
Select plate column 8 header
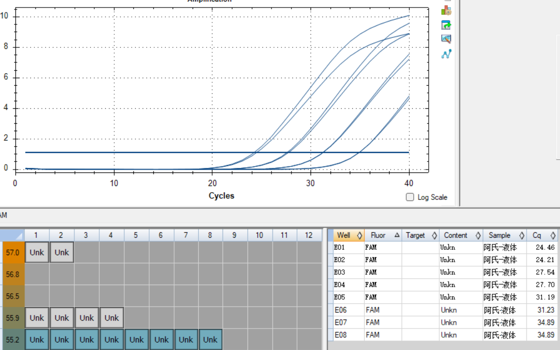pyautogui.click(x=210, y=235)
